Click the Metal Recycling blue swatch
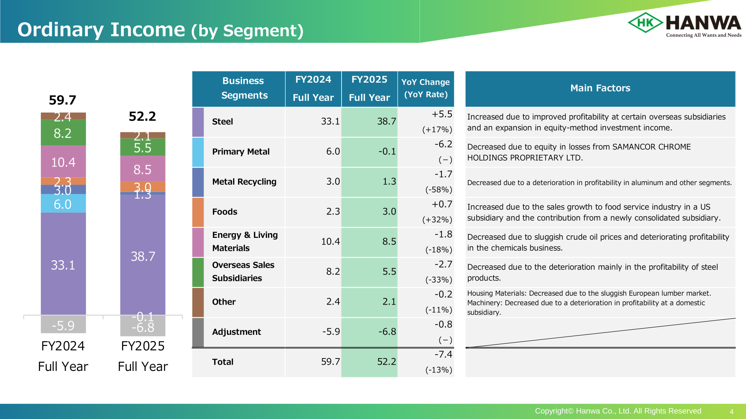 [x=198, y=182]
